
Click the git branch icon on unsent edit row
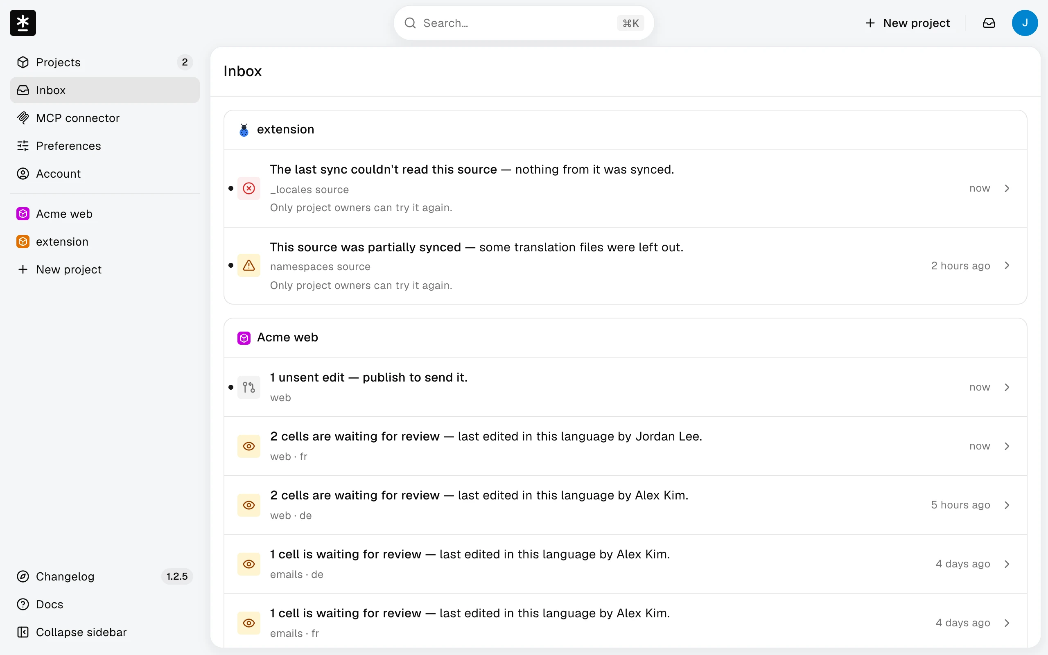pyautogui.click(x=248, y=387)
